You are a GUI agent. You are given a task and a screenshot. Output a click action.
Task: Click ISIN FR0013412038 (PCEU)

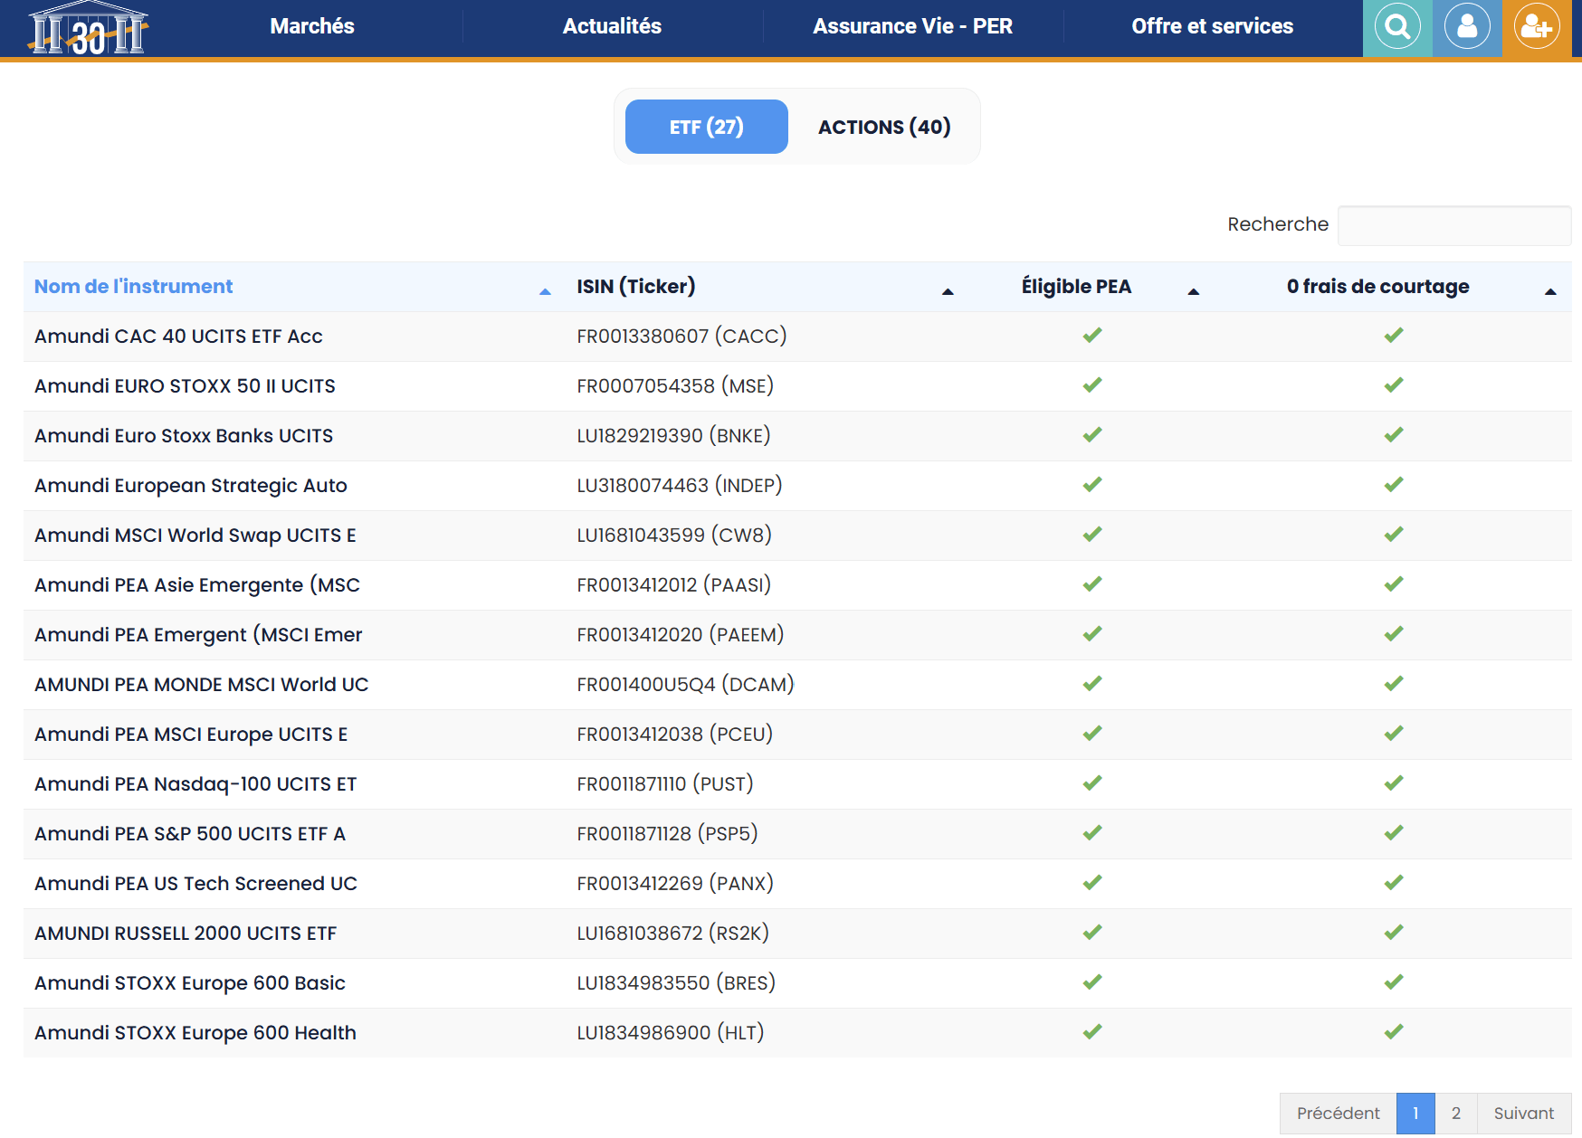(675, 735)
